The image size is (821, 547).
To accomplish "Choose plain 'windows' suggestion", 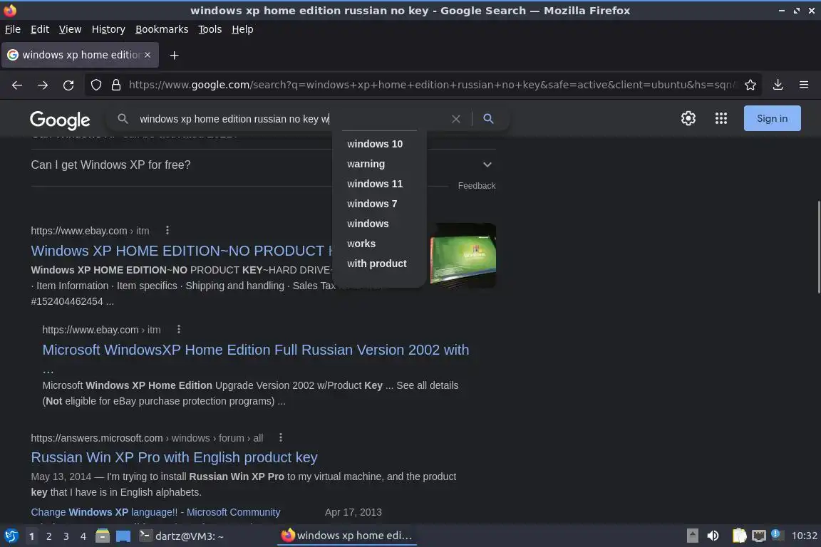I will click(x=368, y=224).
